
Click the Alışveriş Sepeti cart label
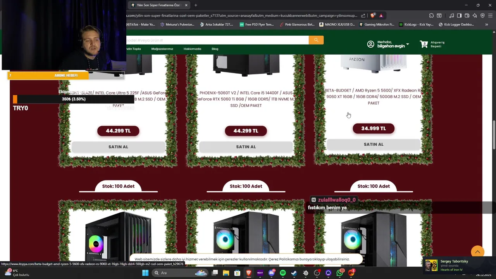(437, 44)
